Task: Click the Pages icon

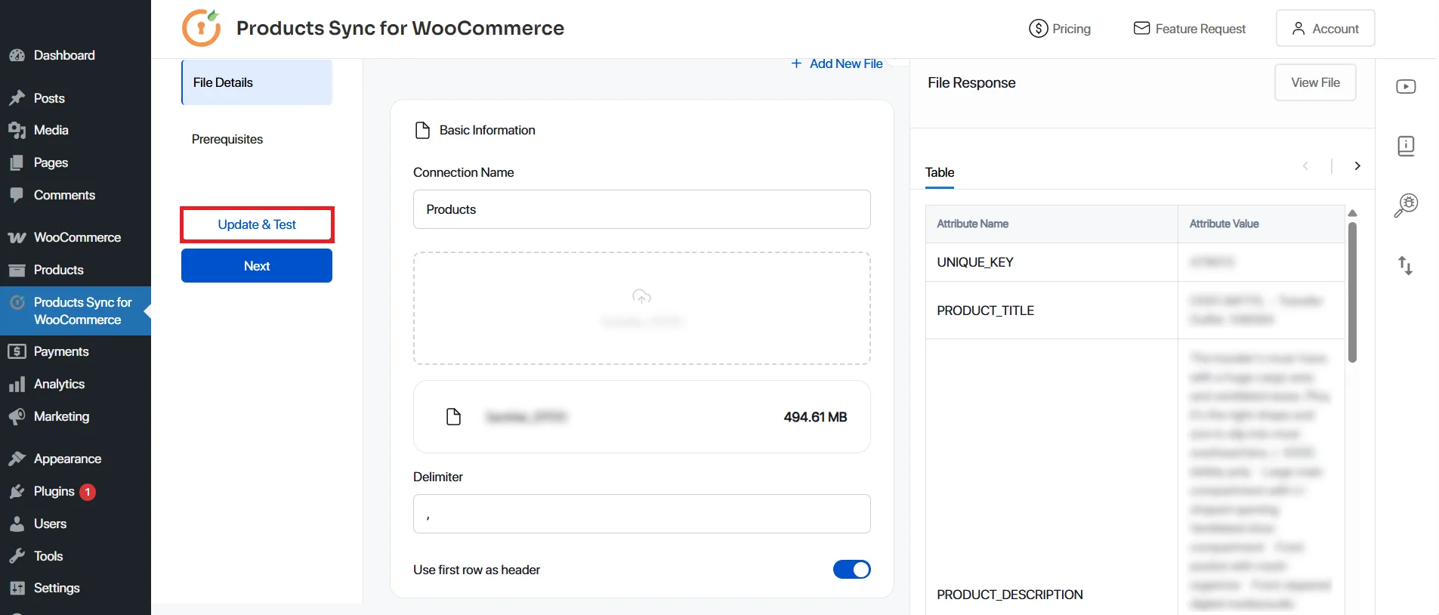Action: (x=17, y=162)
